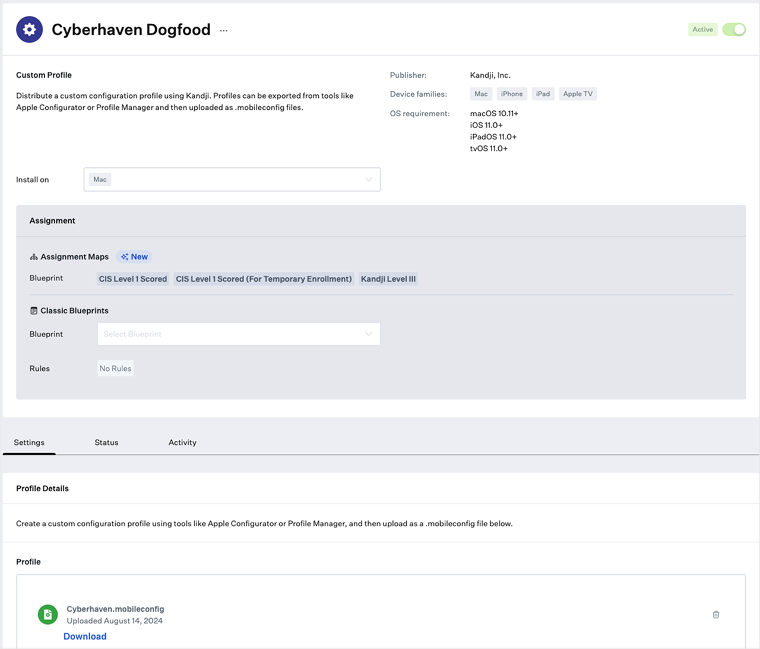Open the ellipsis menu beside Cyberhaven Dogfood
760x649 pixels.
pos(224,30)
